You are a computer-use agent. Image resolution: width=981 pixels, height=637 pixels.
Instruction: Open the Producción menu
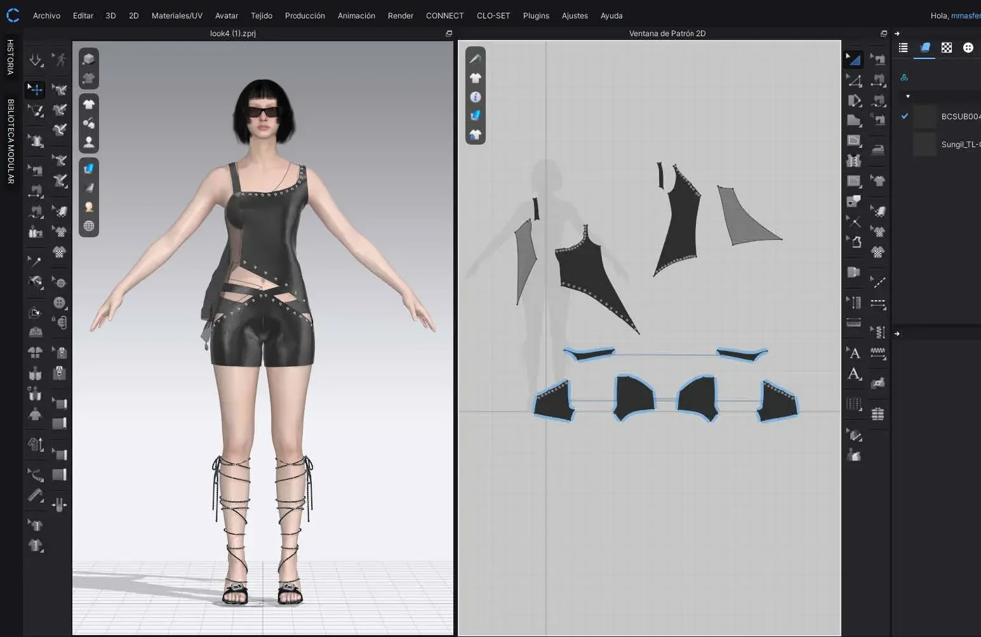305,15
